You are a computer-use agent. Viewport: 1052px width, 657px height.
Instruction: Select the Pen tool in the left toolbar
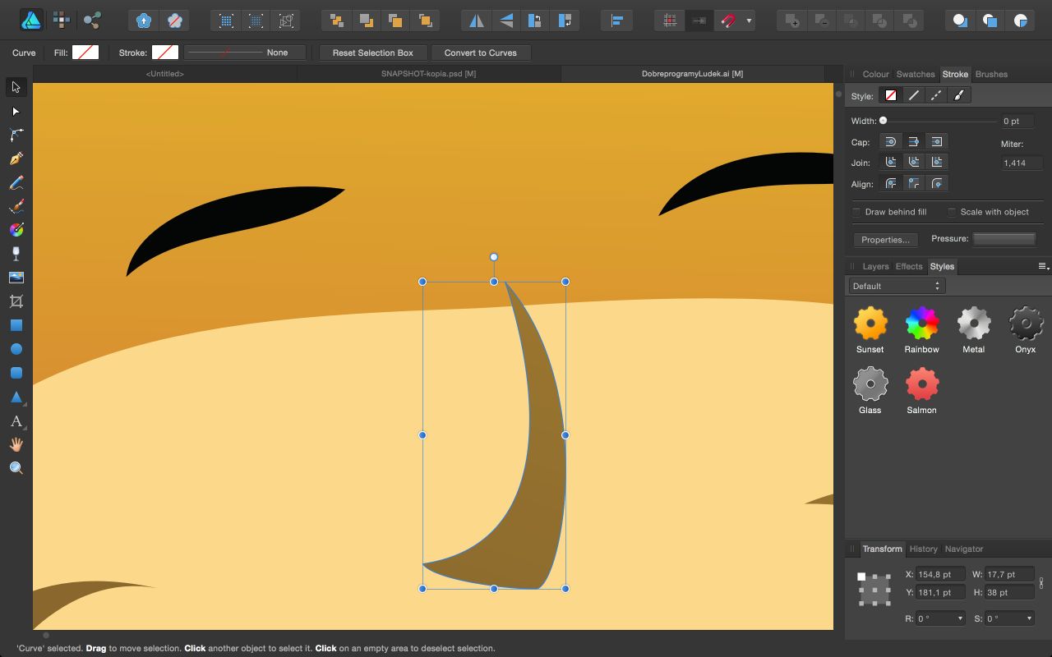click(16, 159)
